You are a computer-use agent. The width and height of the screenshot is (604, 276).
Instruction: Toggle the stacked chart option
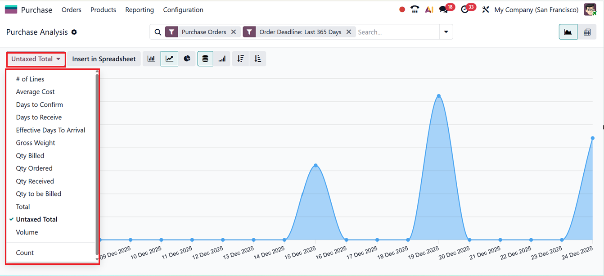coord(205,59)
